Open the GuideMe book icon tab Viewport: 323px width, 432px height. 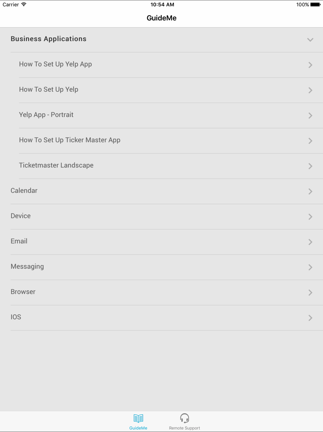(x=138, y=418)
